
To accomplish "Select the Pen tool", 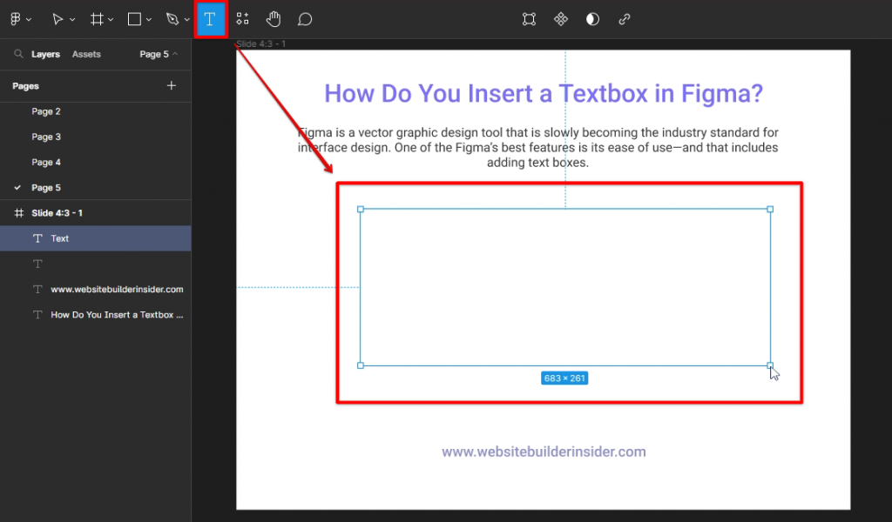I will point(172,18).
